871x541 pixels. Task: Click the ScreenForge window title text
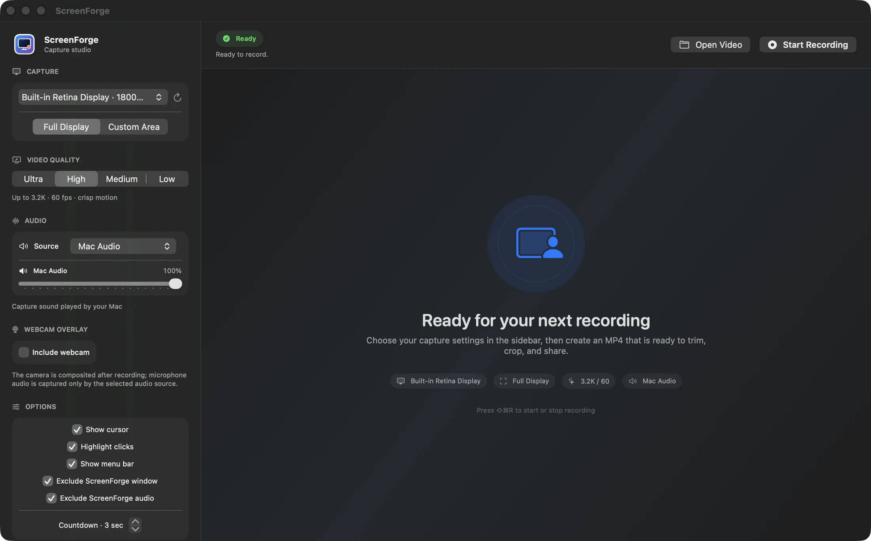pos(82,11)
